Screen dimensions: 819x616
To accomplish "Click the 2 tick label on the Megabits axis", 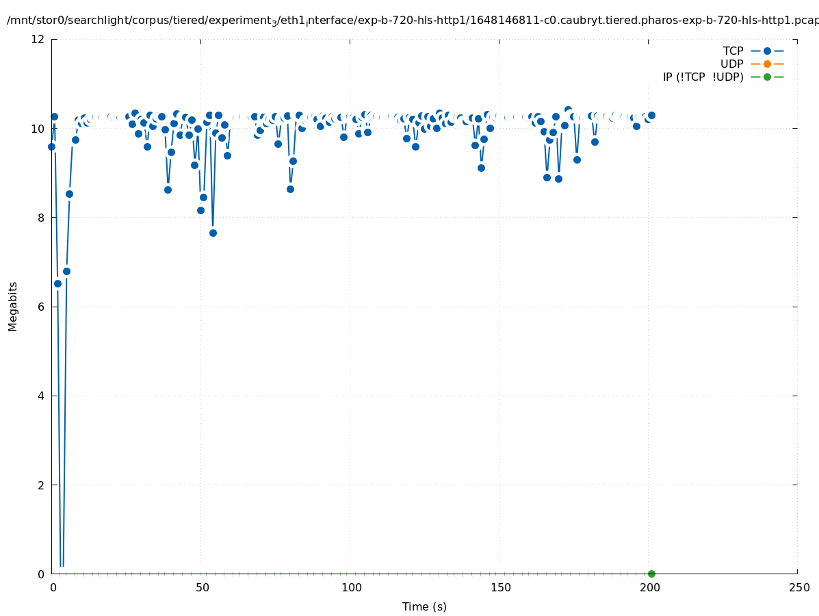I will tap(41, 485).
